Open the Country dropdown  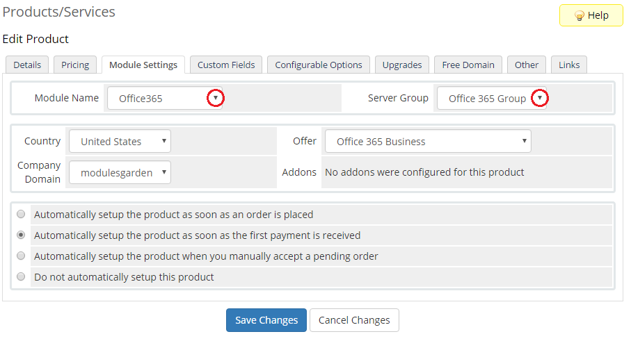pos(120,141)
